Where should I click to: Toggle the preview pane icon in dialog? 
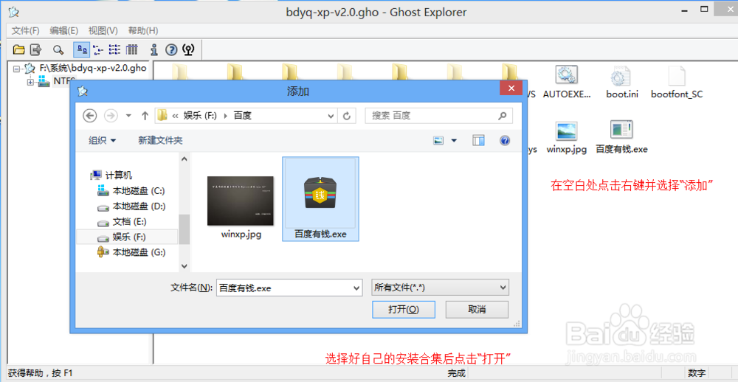point(479,140)
